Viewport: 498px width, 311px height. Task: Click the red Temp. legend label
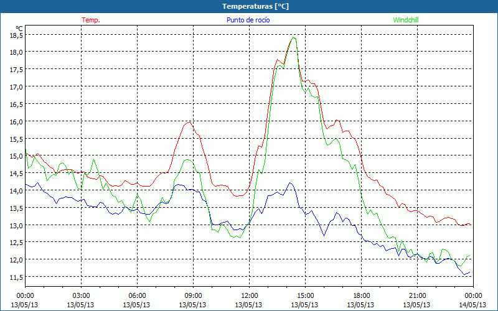coord(91,20)
